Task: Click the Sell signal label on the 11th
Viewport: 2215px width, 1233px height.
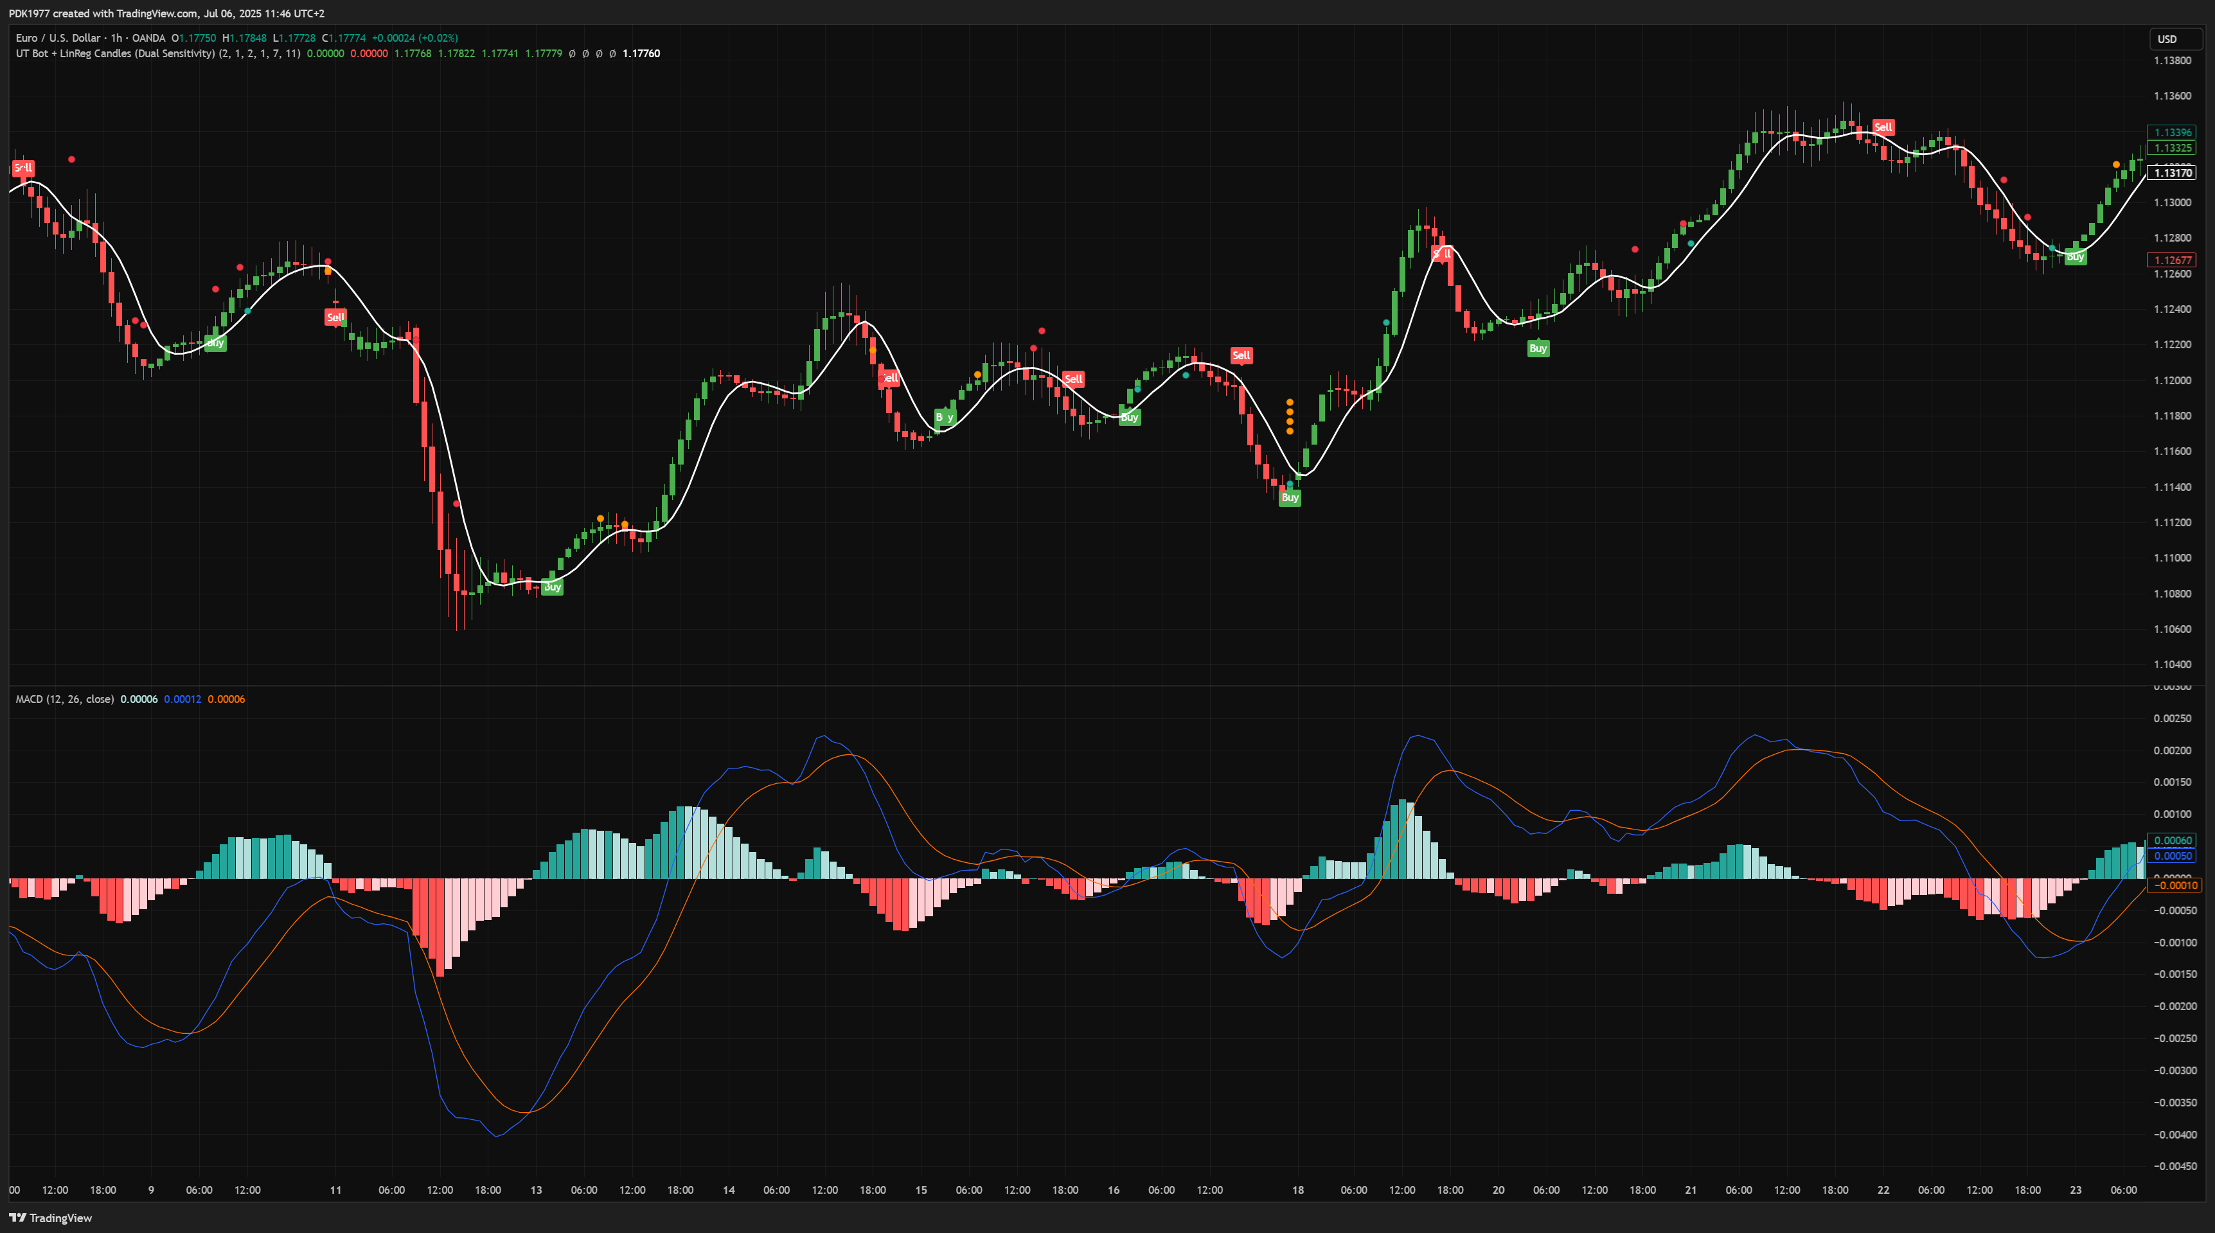Action: coord(335,317)
